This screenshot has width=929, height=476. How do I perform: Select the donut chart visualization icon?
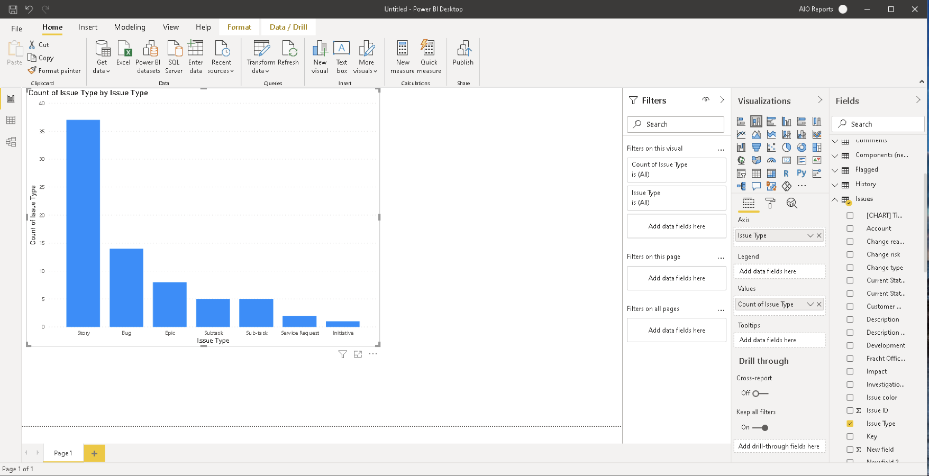(800, 147)
